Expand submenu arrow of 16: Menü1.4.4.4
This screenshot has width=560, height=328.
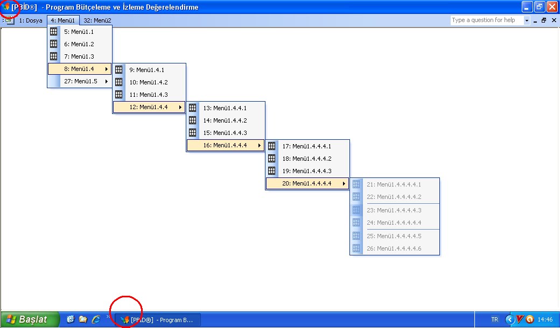tap(260, 145)
